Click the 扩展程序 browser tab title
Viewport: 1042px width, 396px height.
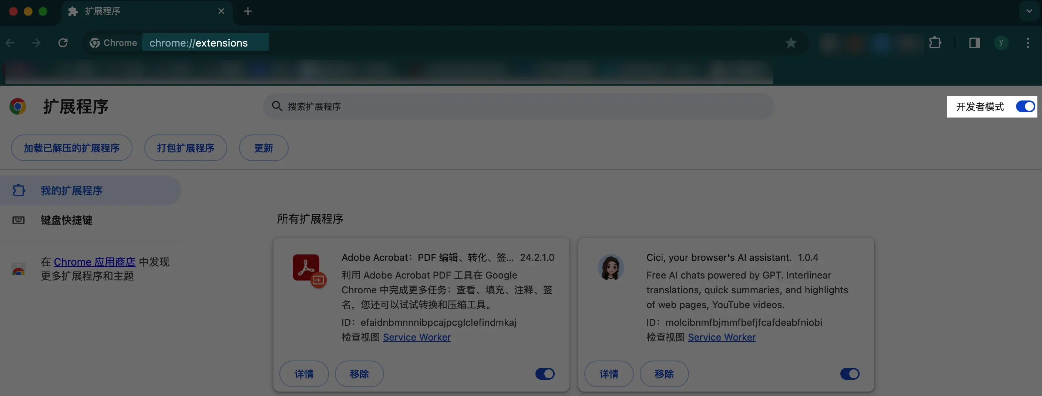pyautogui.click(x=103, y=11)
